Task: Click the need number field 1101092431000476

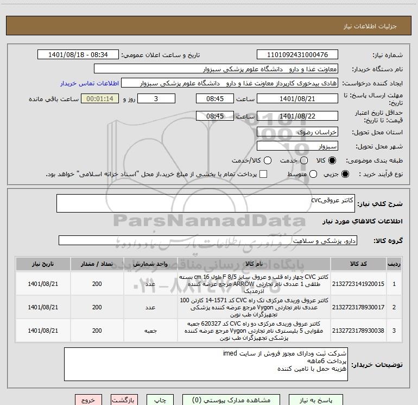Action: 297,54
